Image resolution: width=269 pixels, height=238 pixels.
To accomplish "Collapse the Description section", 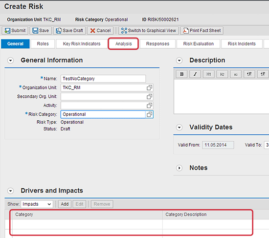I will pos(179,61).
